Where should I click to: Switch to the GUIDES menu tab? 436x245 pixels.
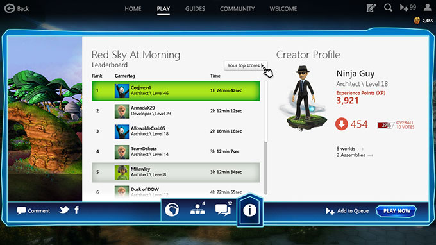(x=195, y=8)
